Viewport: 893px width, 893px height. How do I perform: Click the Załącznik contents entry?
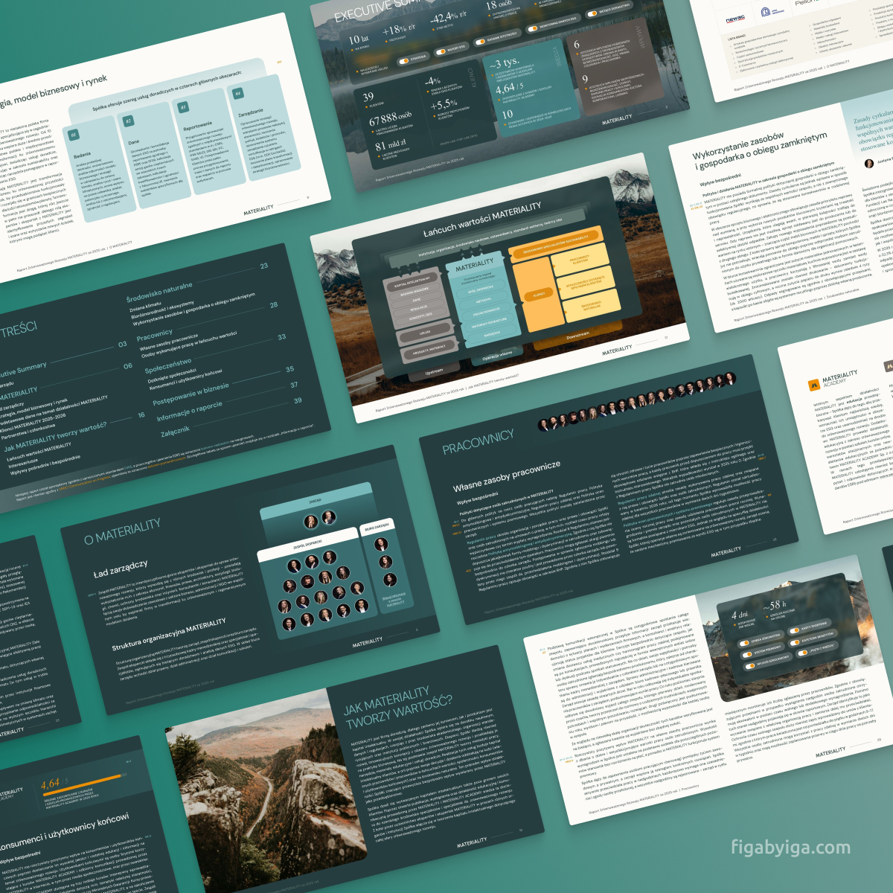coord(175,430)
